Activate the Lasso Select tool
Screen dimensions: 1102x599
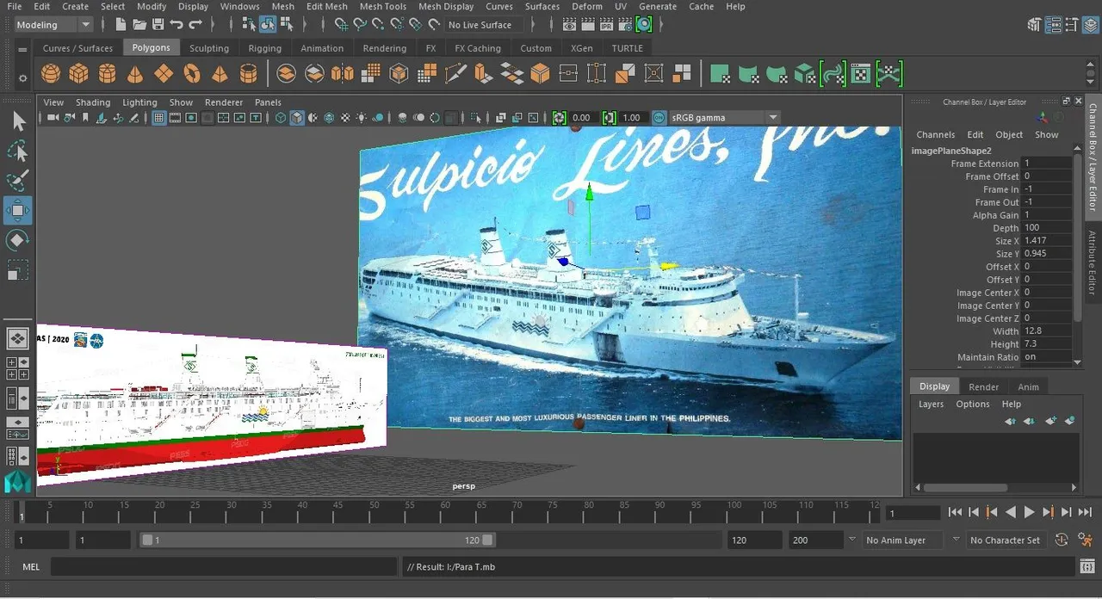(x=17, y=152)
